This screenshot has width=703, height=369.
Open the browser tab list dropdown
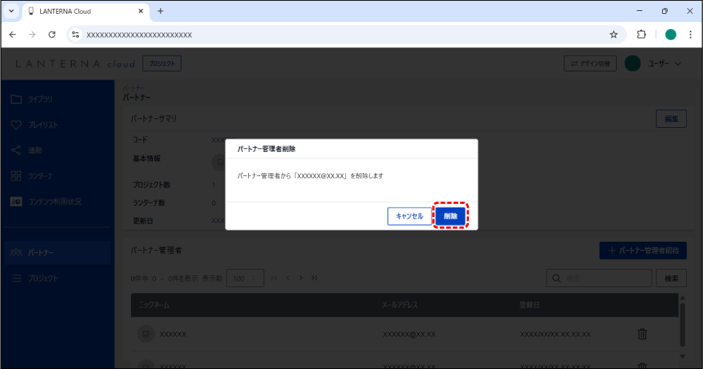[x=11, y=11]
